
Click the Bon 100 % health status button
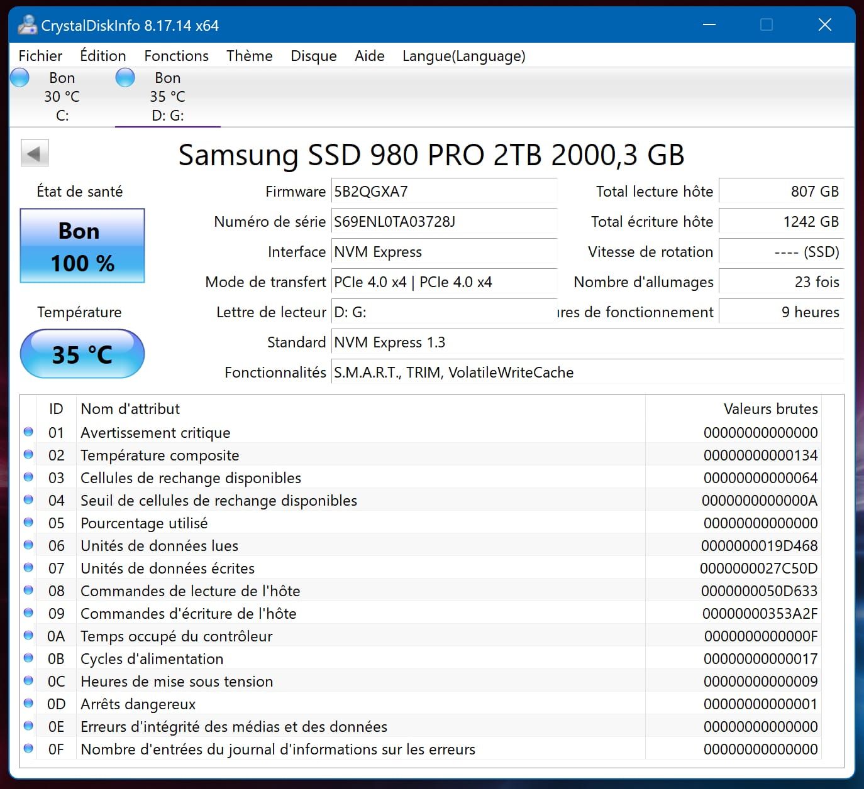coord(82,246)
